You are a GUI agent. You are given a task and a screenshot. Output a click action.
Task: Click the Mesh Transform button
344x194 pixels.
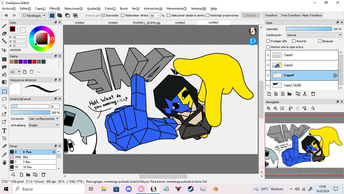coord(312,15)
